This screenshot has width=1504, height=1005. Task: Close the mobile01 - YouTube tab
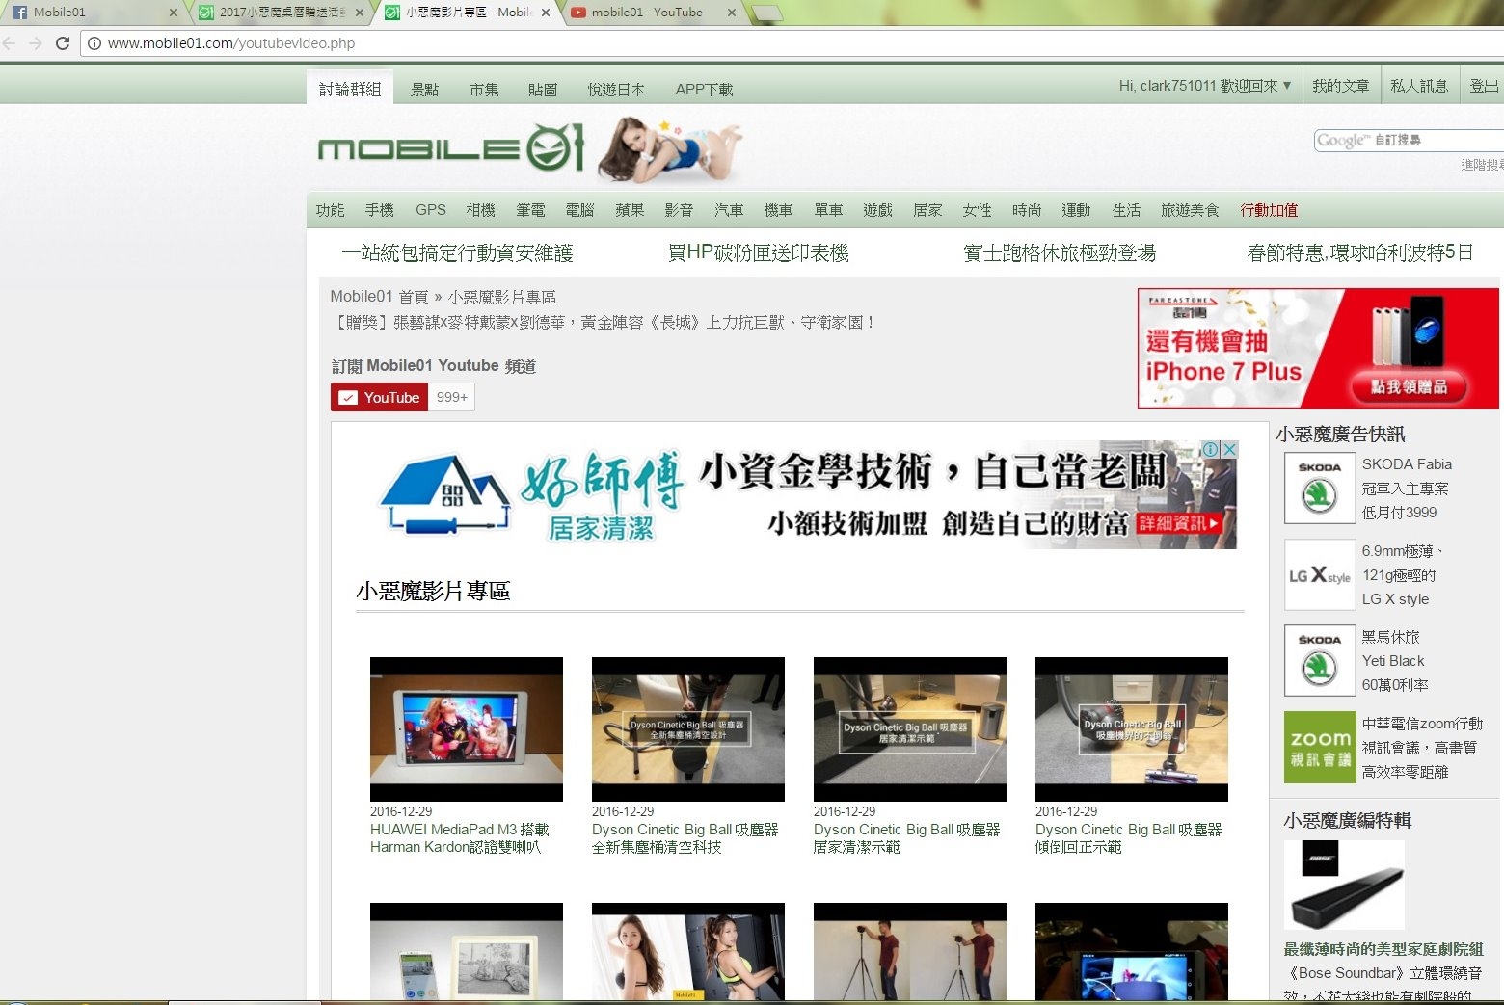tap(732, 13)
